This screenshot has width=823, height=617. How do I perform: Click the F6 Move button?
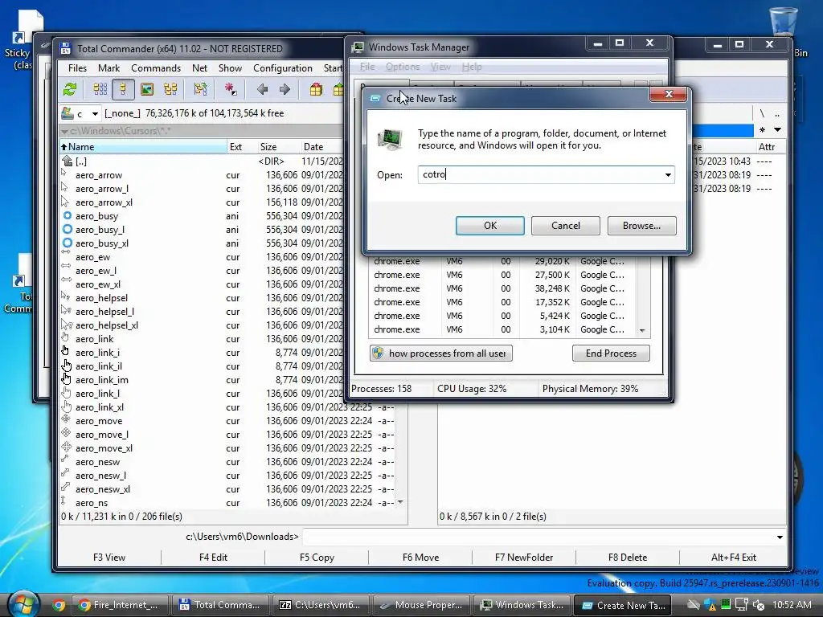(x=420, y=558)
